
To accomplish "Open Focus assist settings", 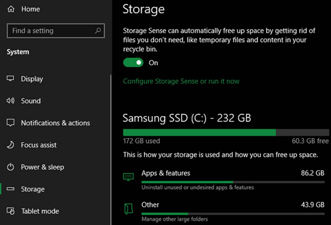I will 39,145.
